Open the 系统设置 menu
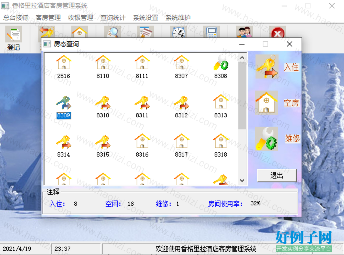Viewport: 344px width, 255px height. pos(146,18)
